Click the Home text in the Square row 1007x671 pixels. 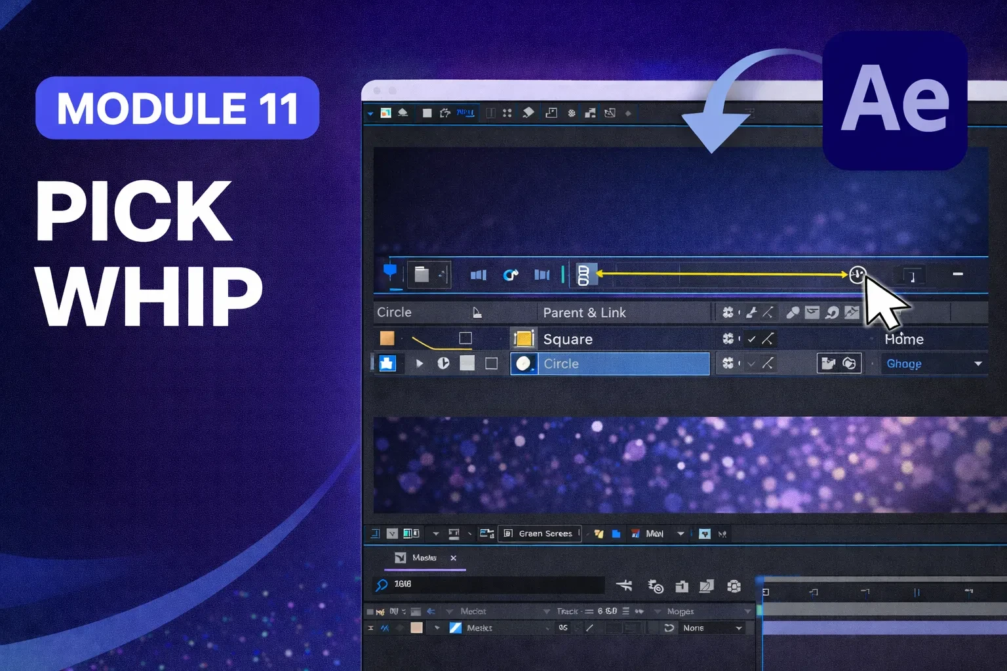[904, 339]
